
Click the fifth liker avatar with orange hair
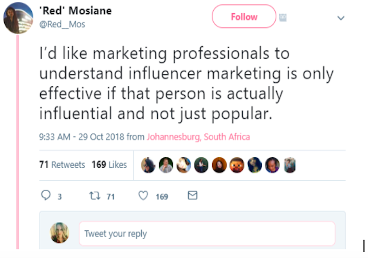click(219, 165)
